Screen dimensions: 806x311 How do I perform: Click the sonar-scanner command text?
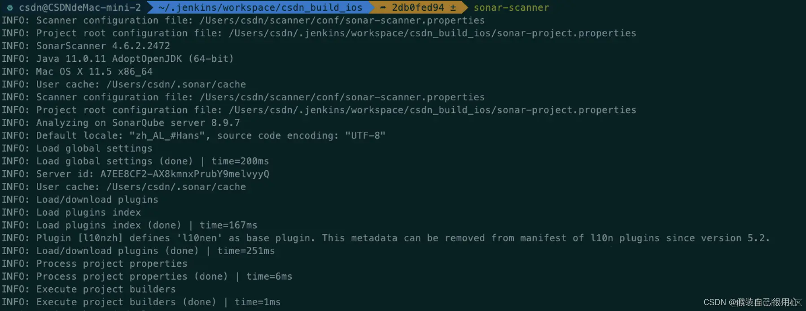click(x=511, y=8)
